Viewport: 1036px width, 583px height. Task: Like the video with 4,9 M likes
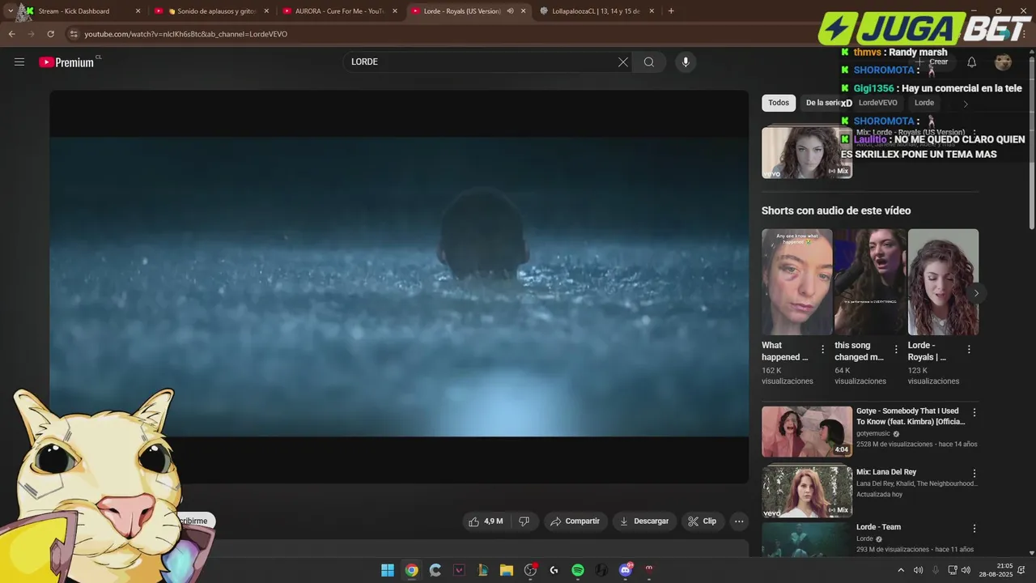[x=486, y=521]
